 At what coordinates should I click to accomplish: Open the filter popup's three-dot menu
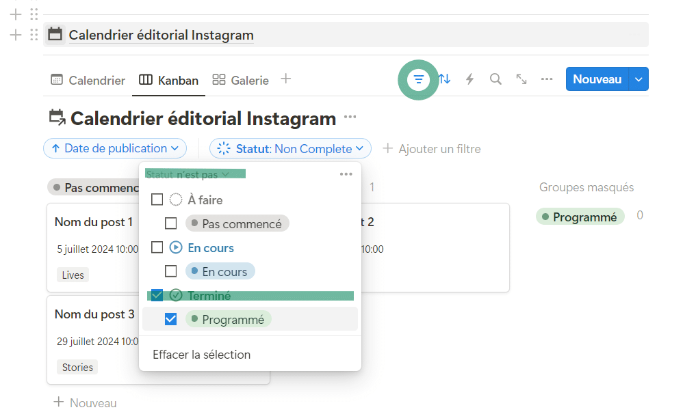346,174
